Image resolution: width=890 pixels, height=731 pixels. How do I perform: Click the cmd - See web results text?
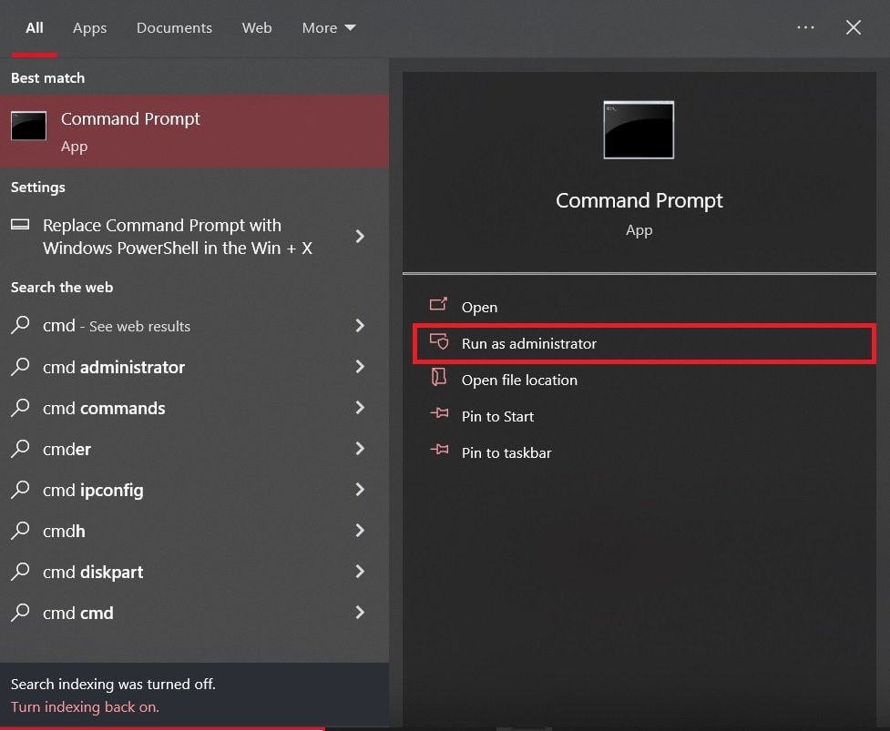click(117, 326)
